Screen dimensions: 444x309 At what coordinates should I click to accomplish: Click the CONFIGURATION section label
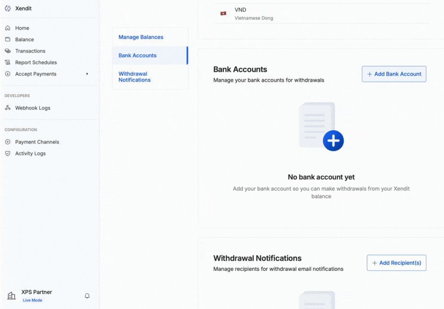tap(21, 129)
